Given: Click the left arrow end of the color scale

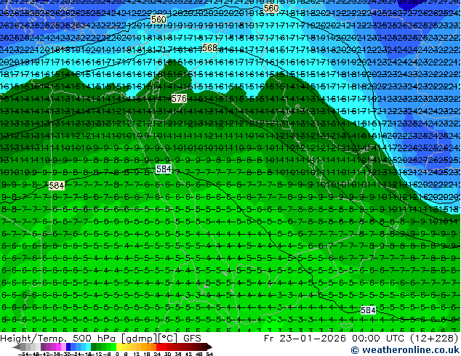Looking at the screenshot, I should click(17, 347).
